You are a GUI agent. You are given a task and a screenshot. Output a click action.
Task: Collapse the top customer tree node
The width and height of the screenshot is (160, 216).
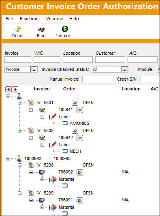pos(8,96)
